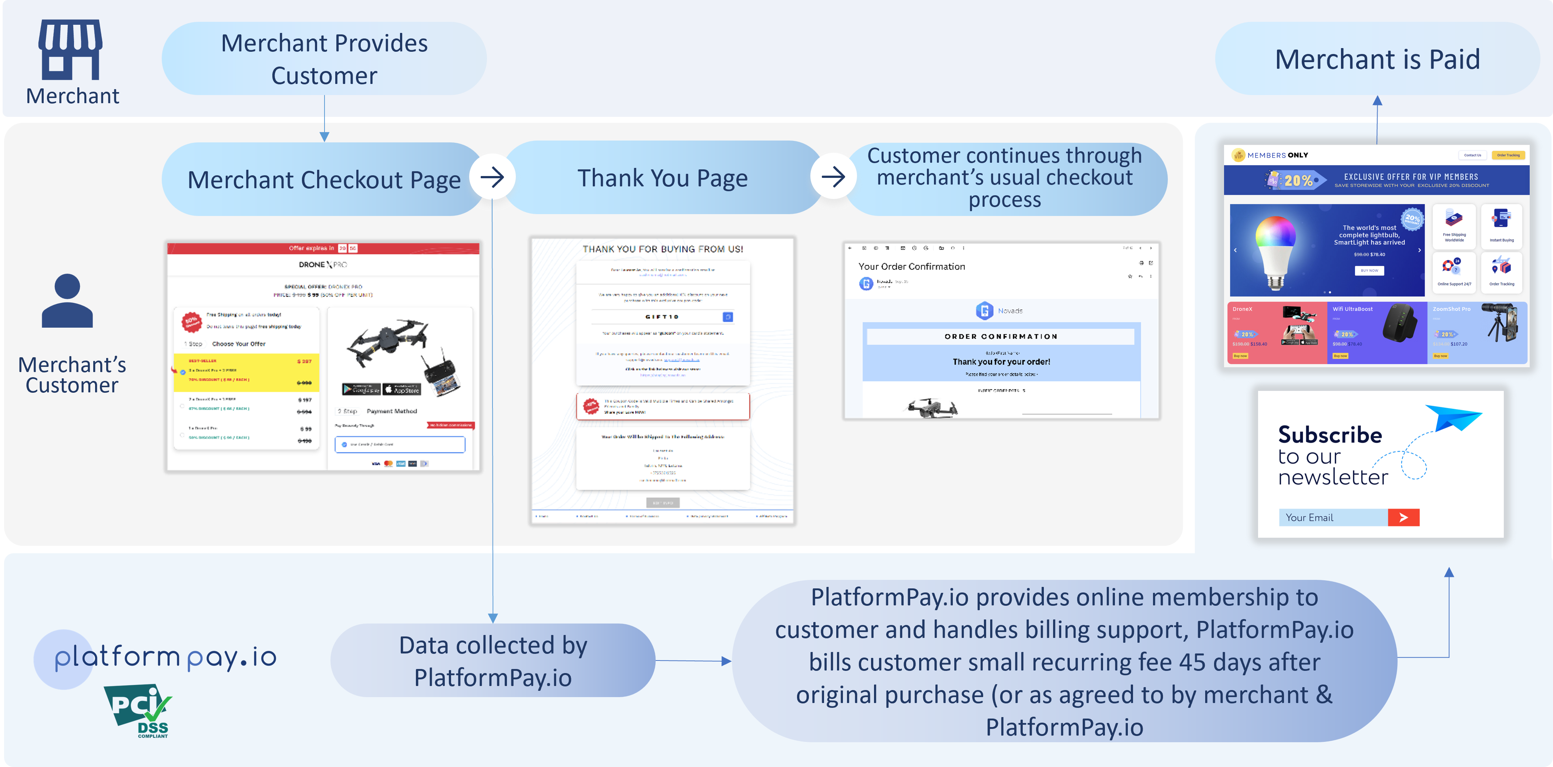Screen dimensions: 1553x767
Task: Select the best-seller 3x DroneX Pro offer
Action: tap(183, 372)
